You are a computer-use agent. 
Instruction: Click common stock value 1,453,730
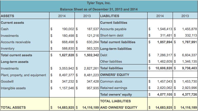coord(189,82)
